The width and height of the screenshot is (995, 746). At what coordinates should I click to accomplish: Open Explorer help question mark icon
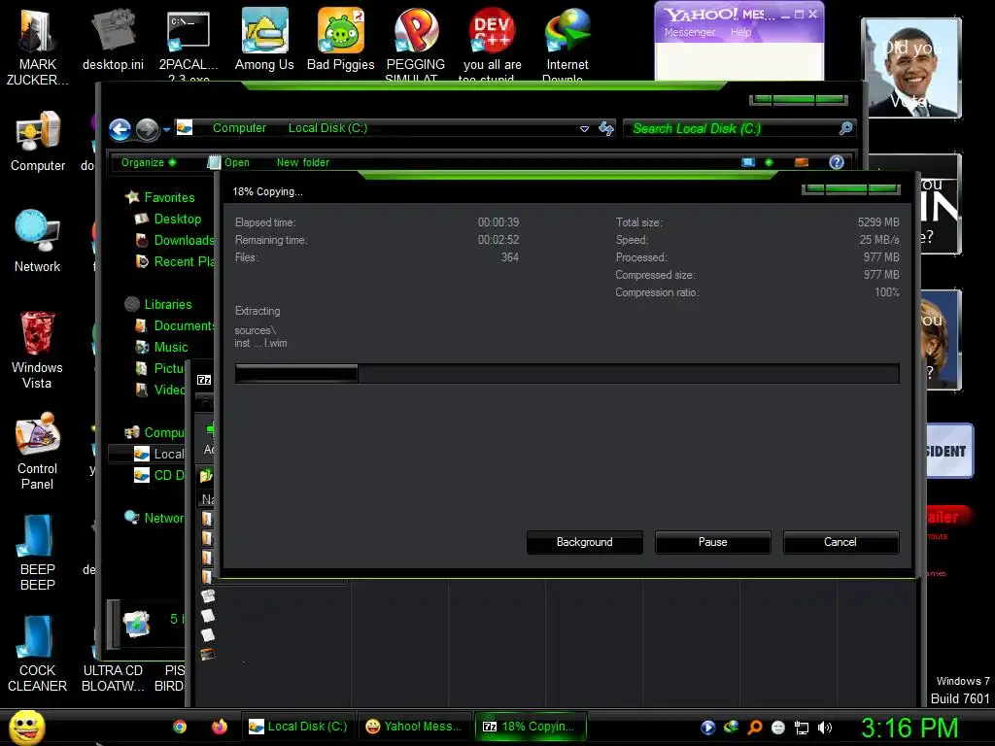tap(837, 162)
